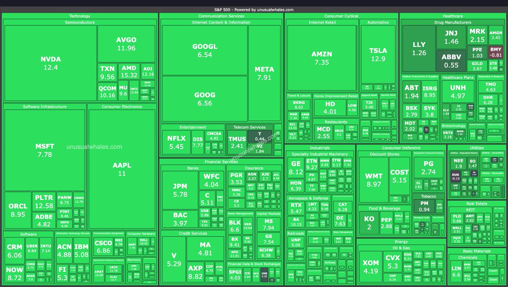Click the AXP tile showing 8.82
Image resolution: width=508 pixels, height=287 pixels.
pos(196,272)
